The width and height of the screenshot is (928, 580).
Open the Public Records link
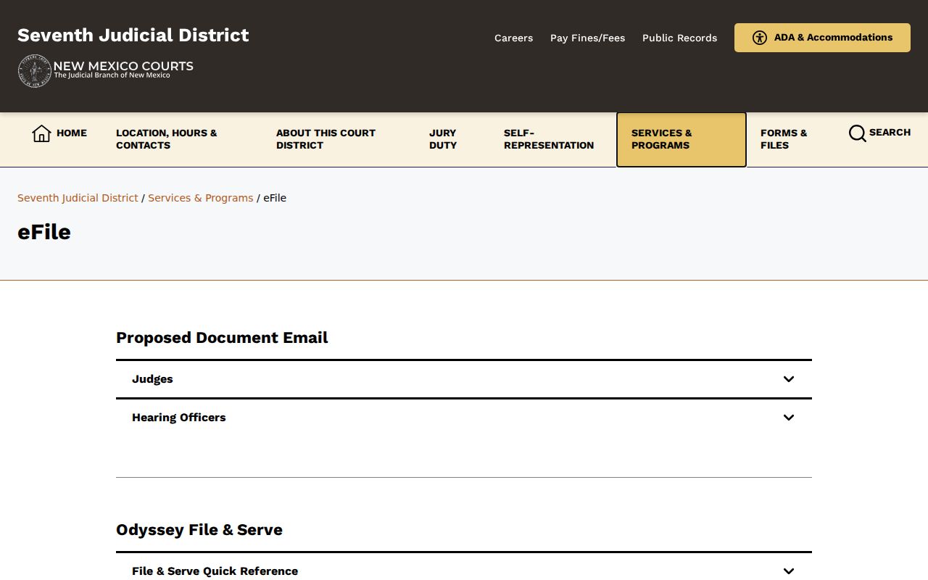click(x=679, y=38)
